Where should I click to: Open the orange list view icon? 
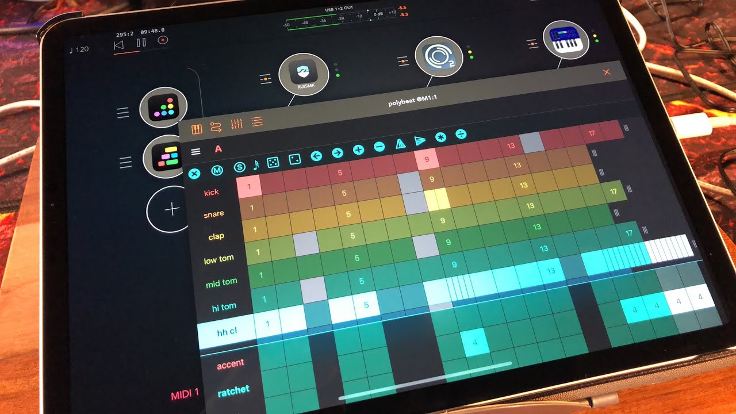coord(256,121)
